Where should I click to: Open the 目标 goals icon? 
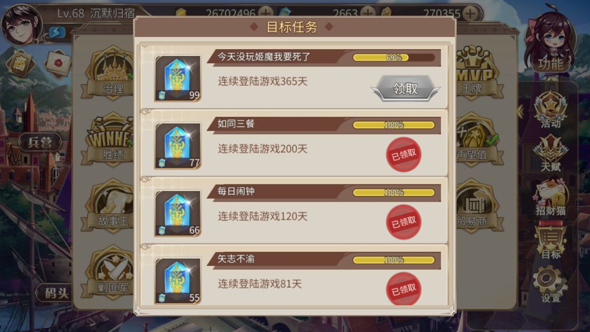(551, 241)
